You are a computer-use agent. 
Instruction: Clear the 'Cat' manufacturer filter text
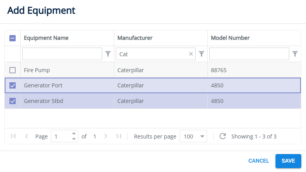pyautogui.click(x=191, y=54)
